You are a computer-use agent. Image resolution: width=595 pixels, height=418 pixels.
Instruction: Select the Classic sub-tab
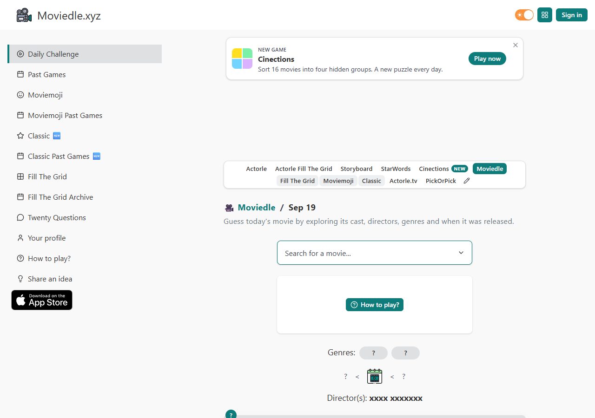tap(371, 181)
